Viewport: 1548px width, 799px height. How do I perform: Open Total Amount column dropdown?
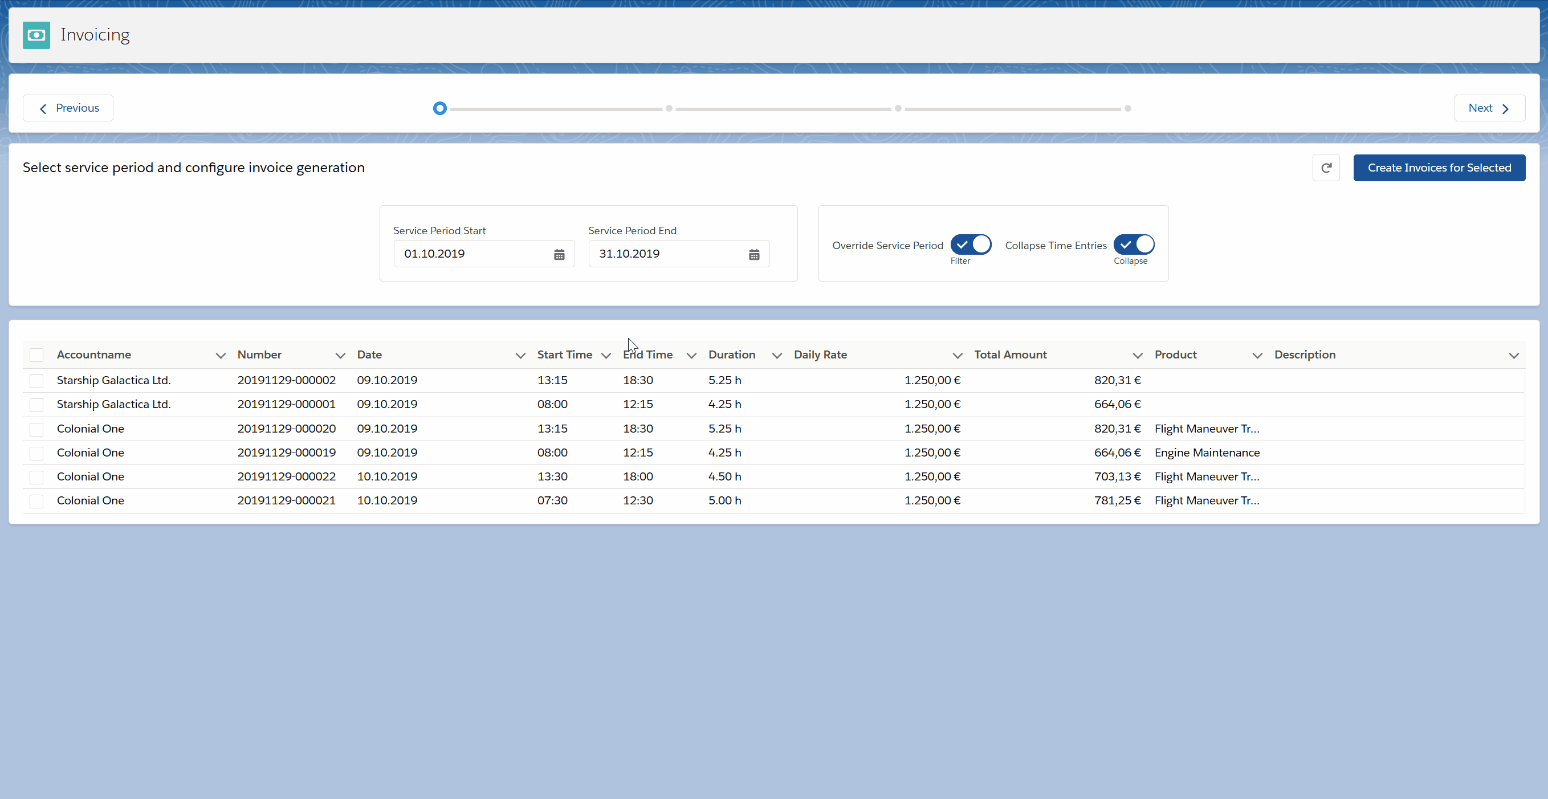coord(1137,356)
